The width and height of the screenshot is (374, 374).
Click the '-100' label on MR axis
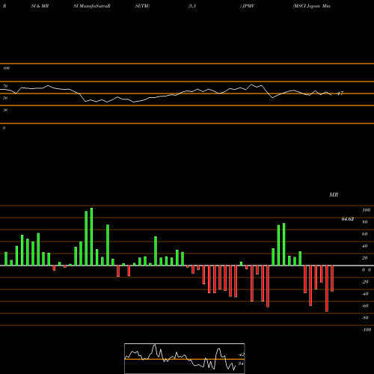[367, 330]
